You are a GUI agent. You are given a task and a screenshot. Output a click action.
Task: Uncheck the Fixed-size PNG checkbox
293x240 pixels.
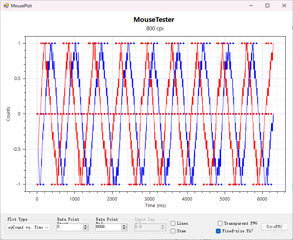click(x=218, y=231)
